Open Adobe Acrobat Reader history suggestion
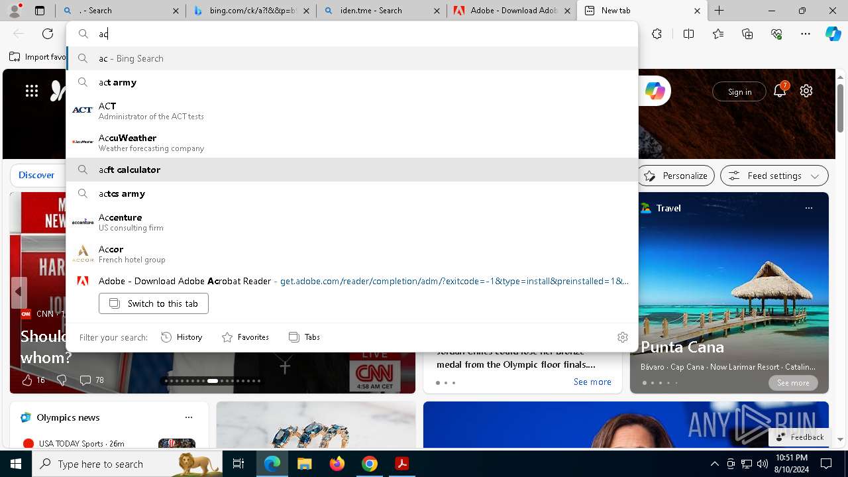This screenshot has height=477, width=848. [x=352, y=281]
